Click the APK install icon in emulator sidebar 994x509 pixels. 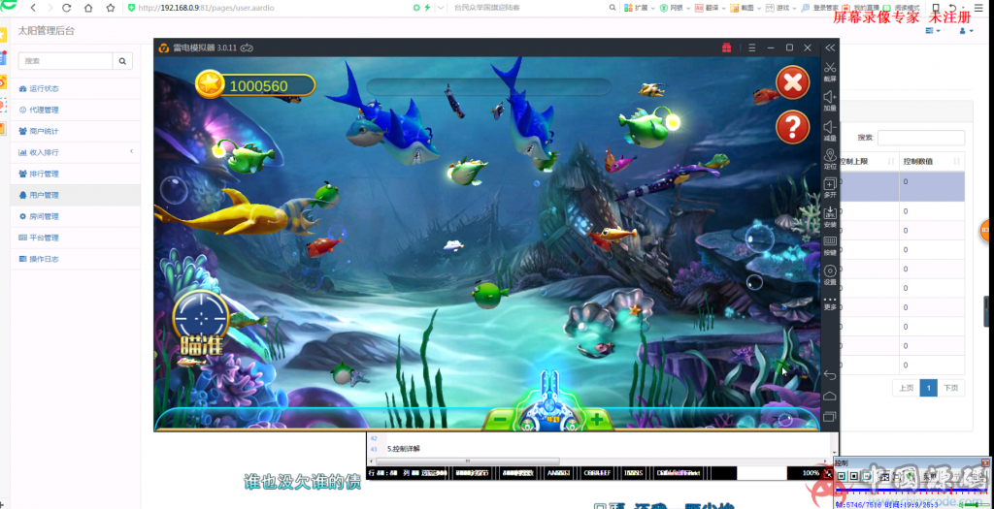[830, 213]
